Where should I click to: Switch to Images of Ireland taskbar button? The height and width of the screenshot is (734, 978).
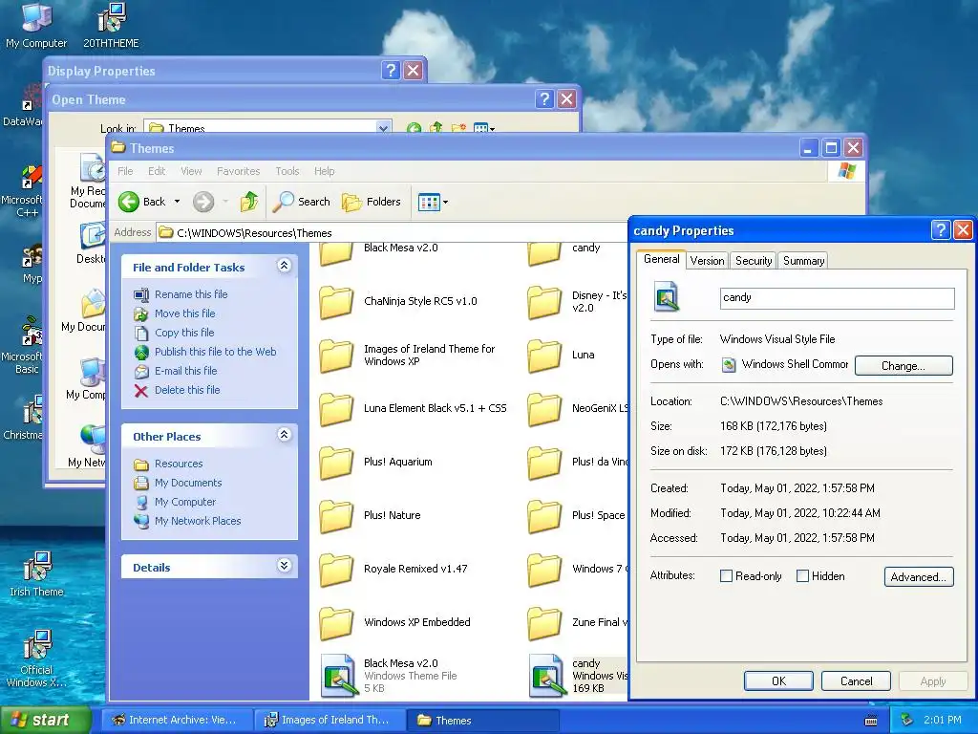pos(330,721)
